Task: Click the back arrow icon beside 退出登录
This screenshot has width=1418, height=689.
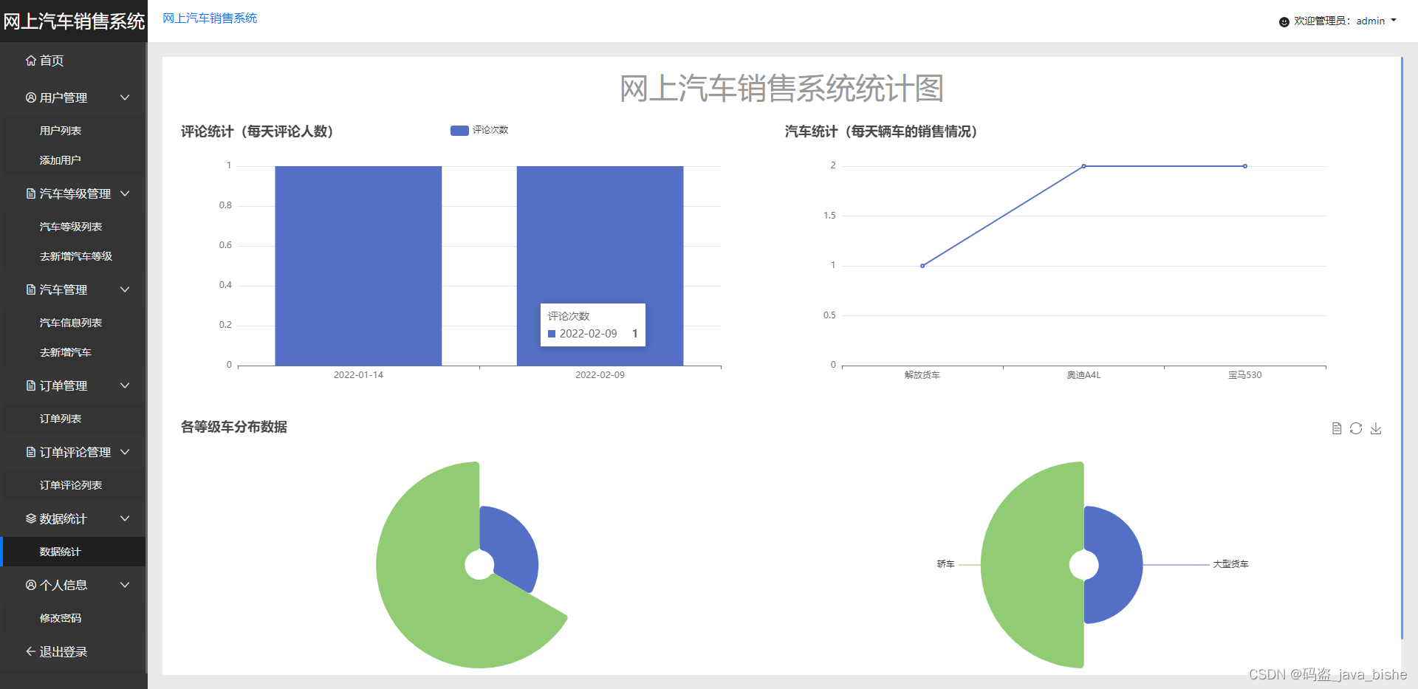Action: tap(31, 651)
